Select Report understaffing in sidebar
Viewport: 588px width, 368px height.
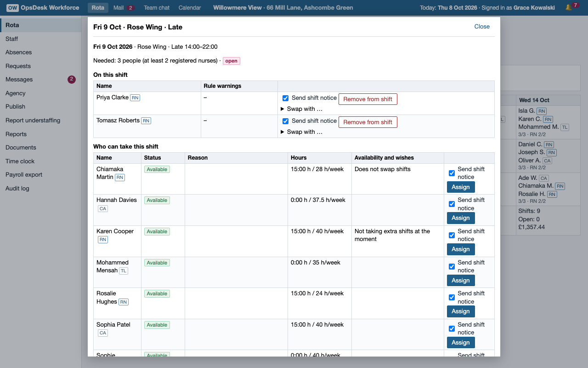tap(41, 121)
